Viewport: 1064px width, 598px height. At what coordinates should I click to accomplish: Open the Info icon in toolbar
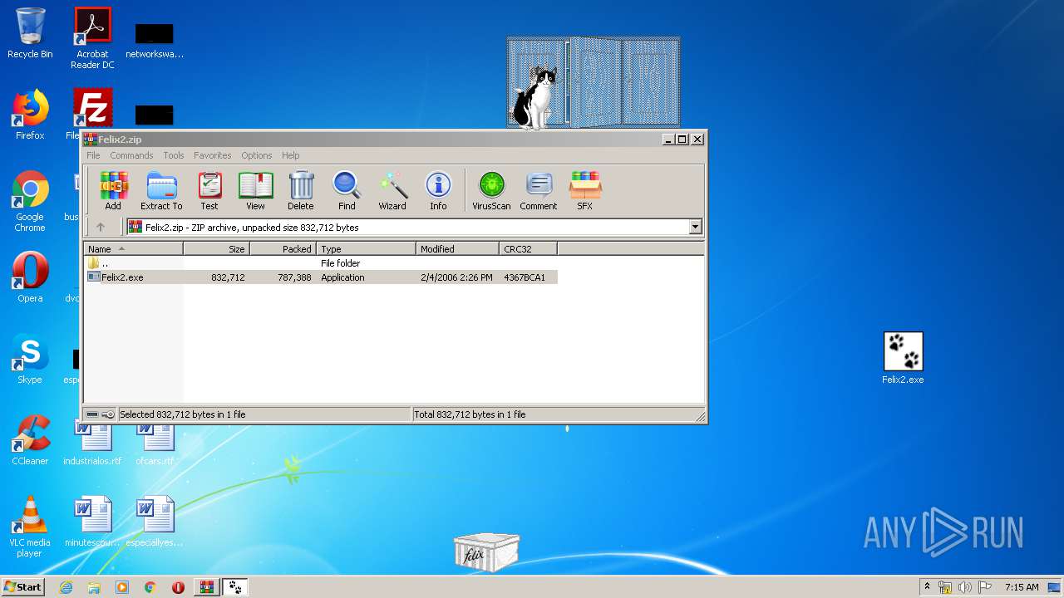pos(438,190)
